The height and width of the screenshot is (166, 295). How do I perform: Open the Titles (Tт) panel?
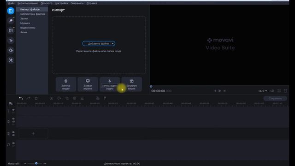pos(11,41)
